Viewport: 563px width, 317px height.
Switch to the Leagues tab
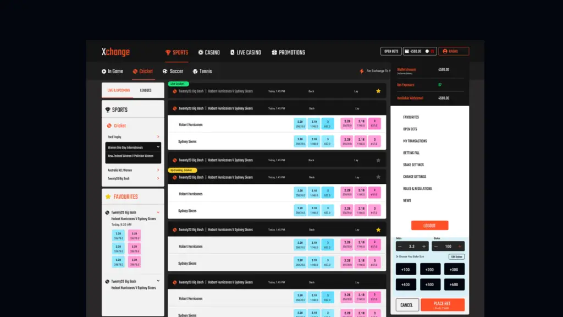pos(146,90)
